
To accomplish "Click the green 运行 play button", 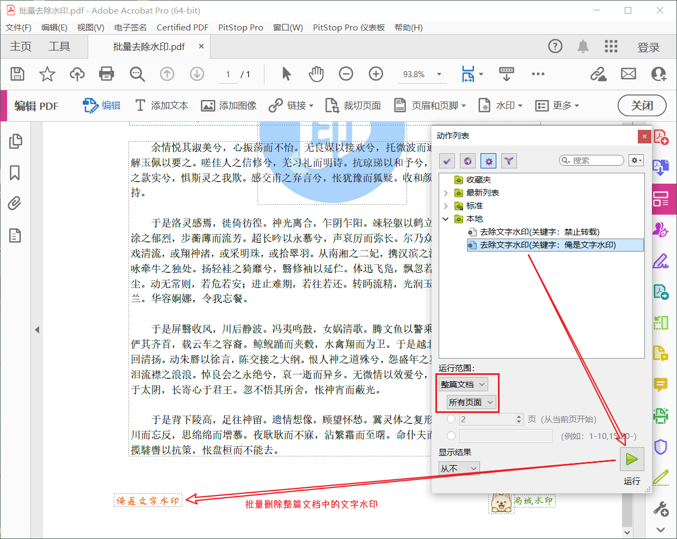I will point(632,459).
